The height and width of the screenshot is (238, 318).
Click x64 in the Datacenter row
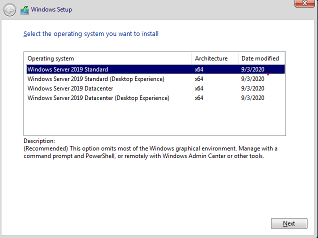pyautogui.click(x=199, y=88)
